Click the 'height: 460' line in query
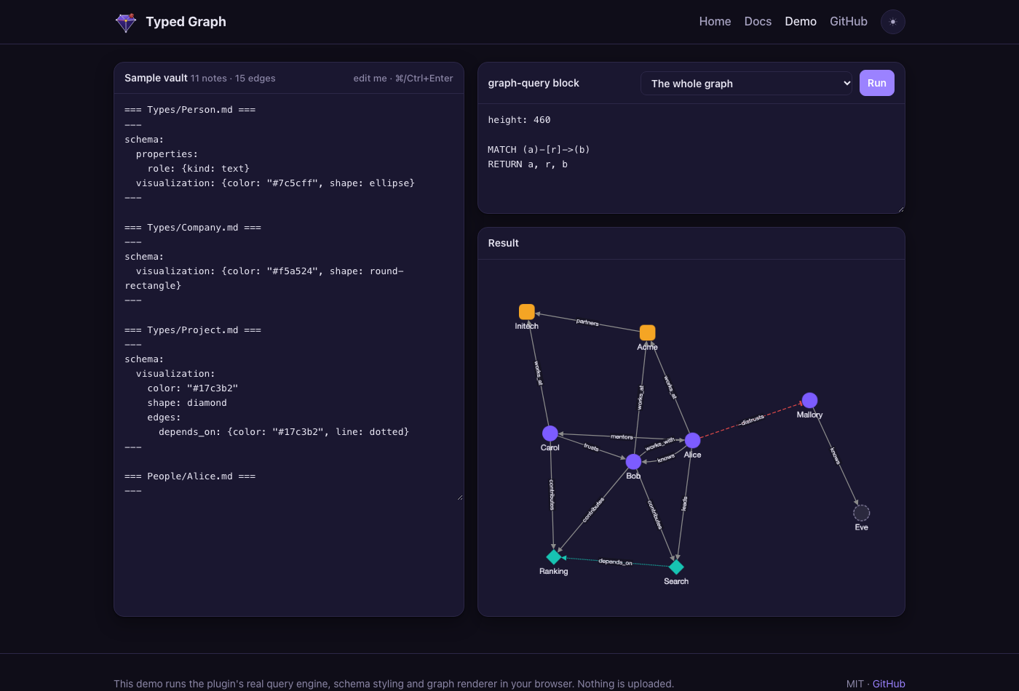Image resolution: width=1019 pixels, height=691 pixels. 519,120
